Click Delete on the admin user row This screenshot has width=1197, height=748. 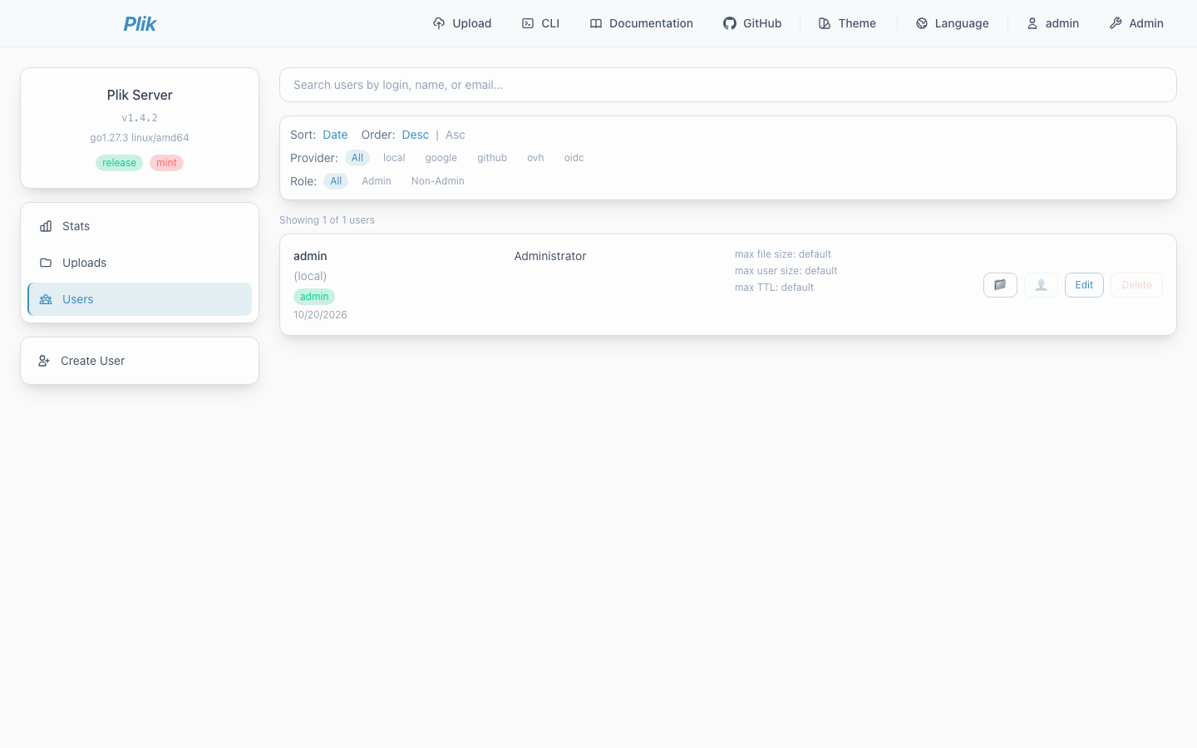tap(1136, 285)
